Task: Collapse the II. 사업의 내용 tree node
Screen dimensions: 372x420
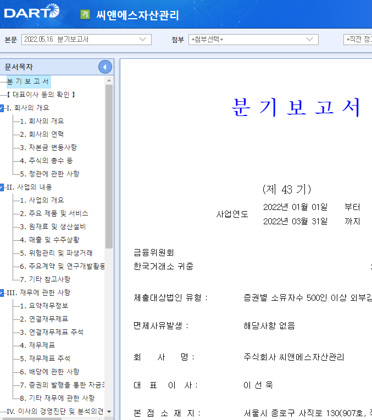Action: (x=2, y=187)
